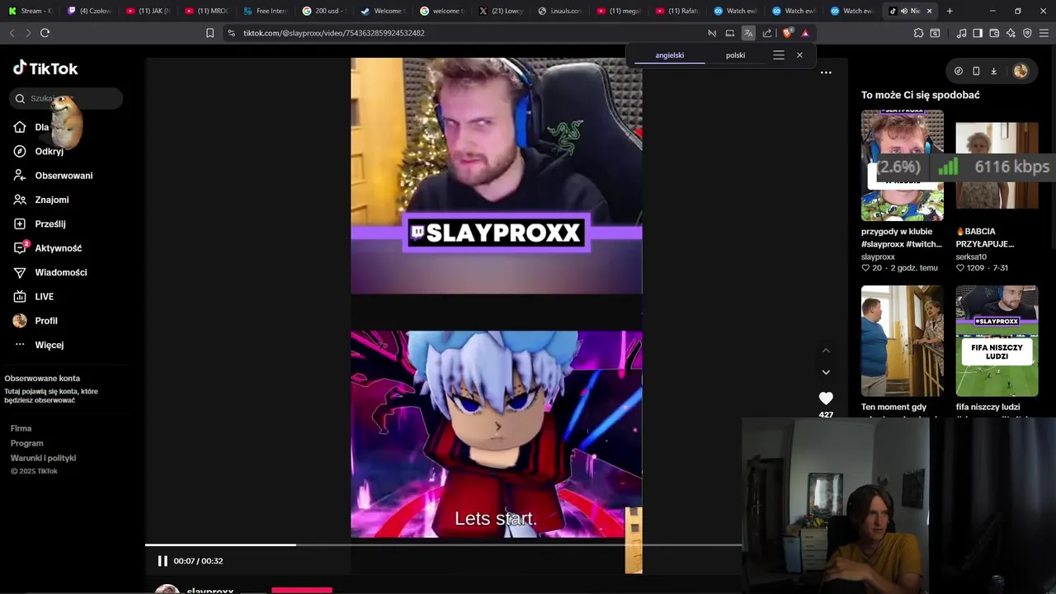Screen dimensions: 1056x594
Task: Open the translate popup options menu
Action: (x=778, y=55)
